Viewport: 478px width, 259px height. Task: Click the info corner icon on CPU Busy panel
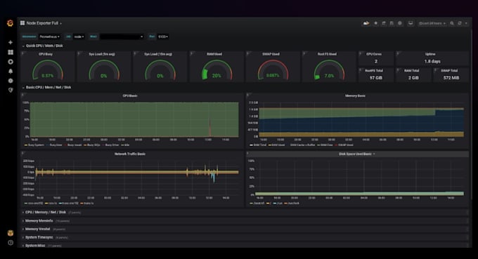coord(22,53)
